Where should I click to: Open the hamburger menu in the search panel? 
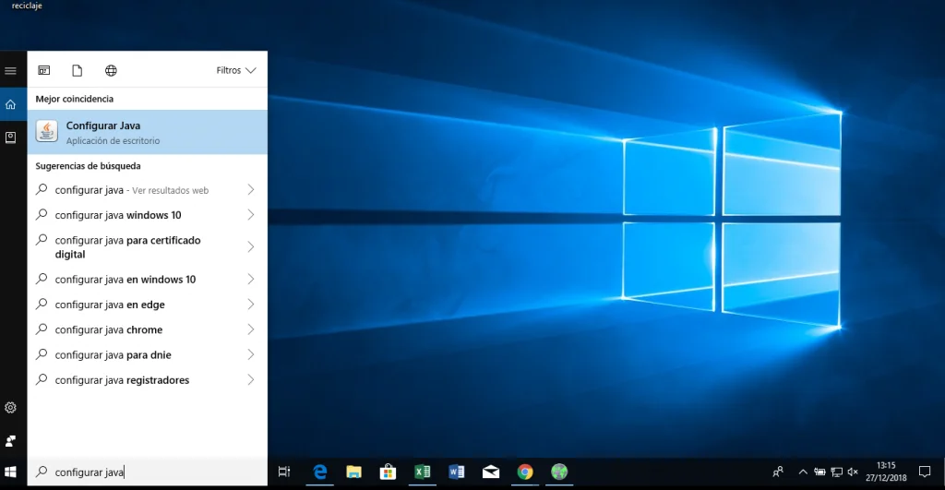(x=10, y=70)
